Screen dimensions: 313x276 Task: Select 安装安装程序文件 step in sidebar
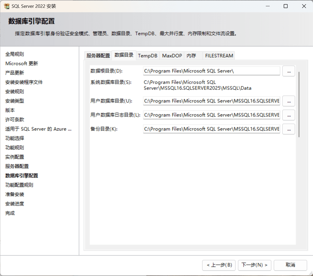tap(24, 82)
